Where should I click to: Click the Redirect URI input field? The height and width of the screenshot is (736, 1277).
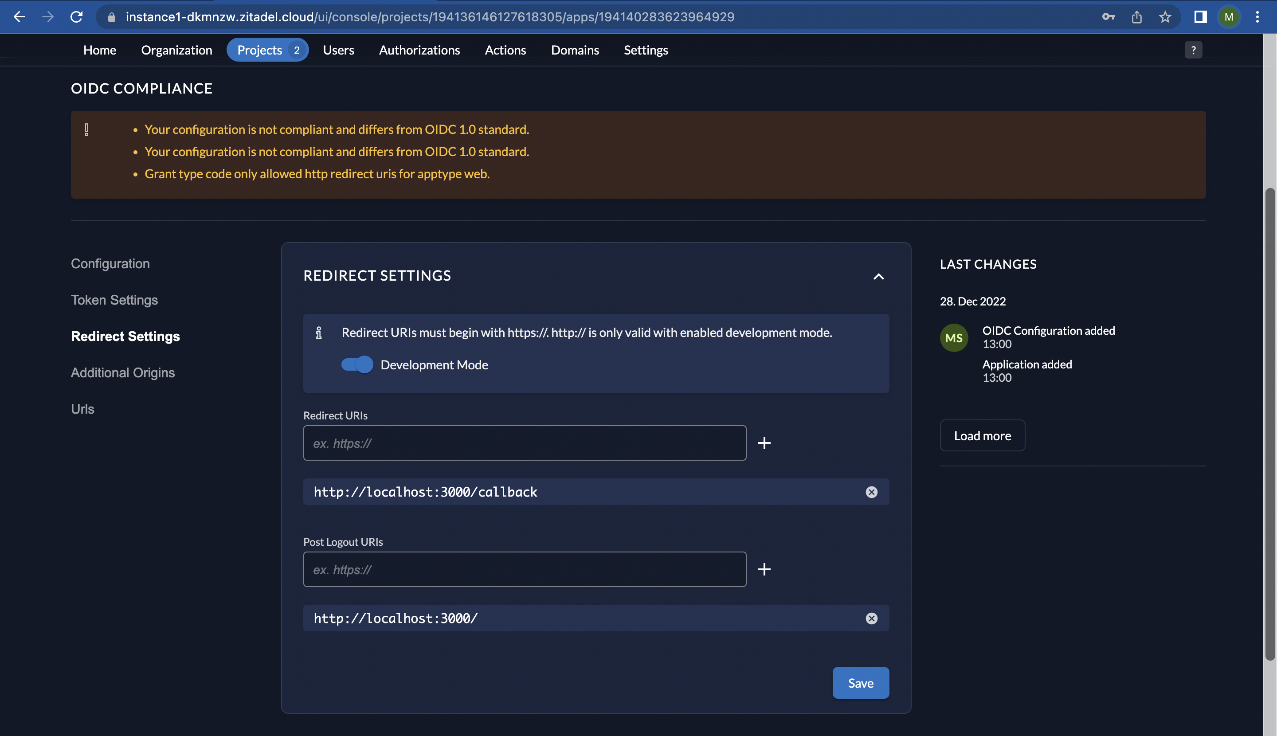point(525,442)
